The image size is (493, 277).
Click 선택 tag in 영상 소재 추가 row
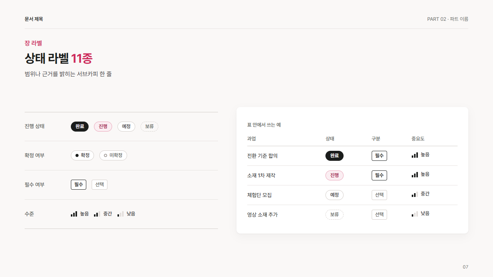tap(379, 215)
